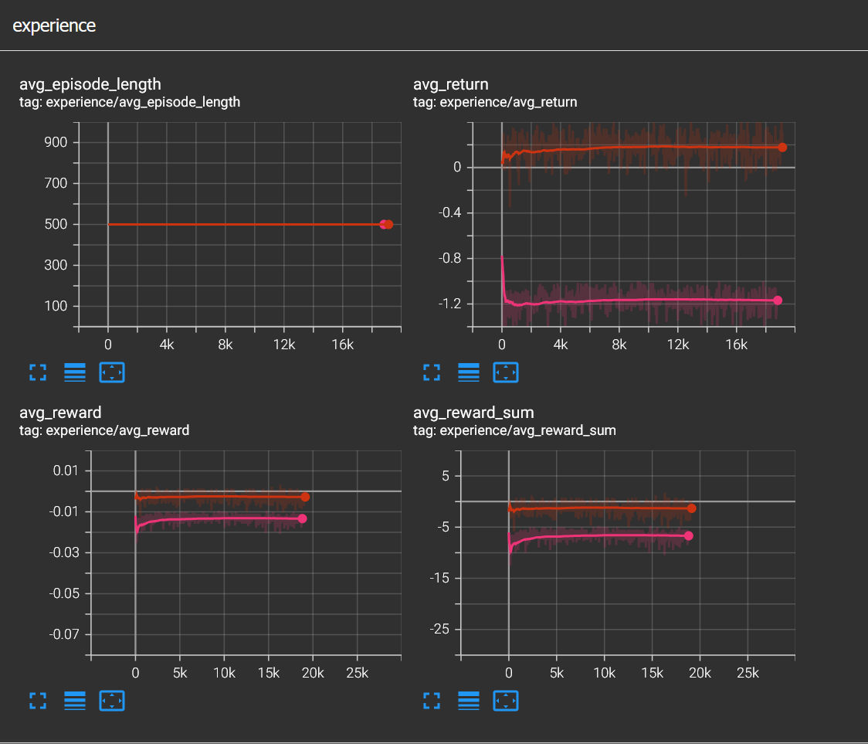Expand the avg_reward_sum chart to full size
The height and width of the screenshot is (744, 868).
click(x=432, y=701)
